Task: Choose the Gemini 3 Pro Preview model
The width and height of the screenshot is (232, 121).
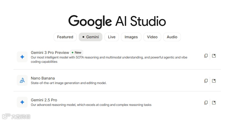Action: pos(50,53)
